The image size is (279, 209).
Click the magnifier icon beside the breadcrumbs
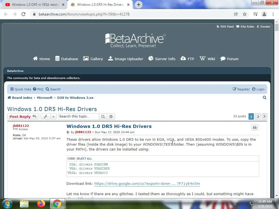point(265,98)
